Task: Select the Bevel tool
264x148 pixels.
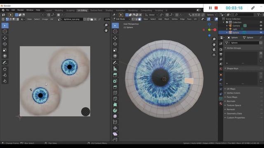Action: coord(115,87)
